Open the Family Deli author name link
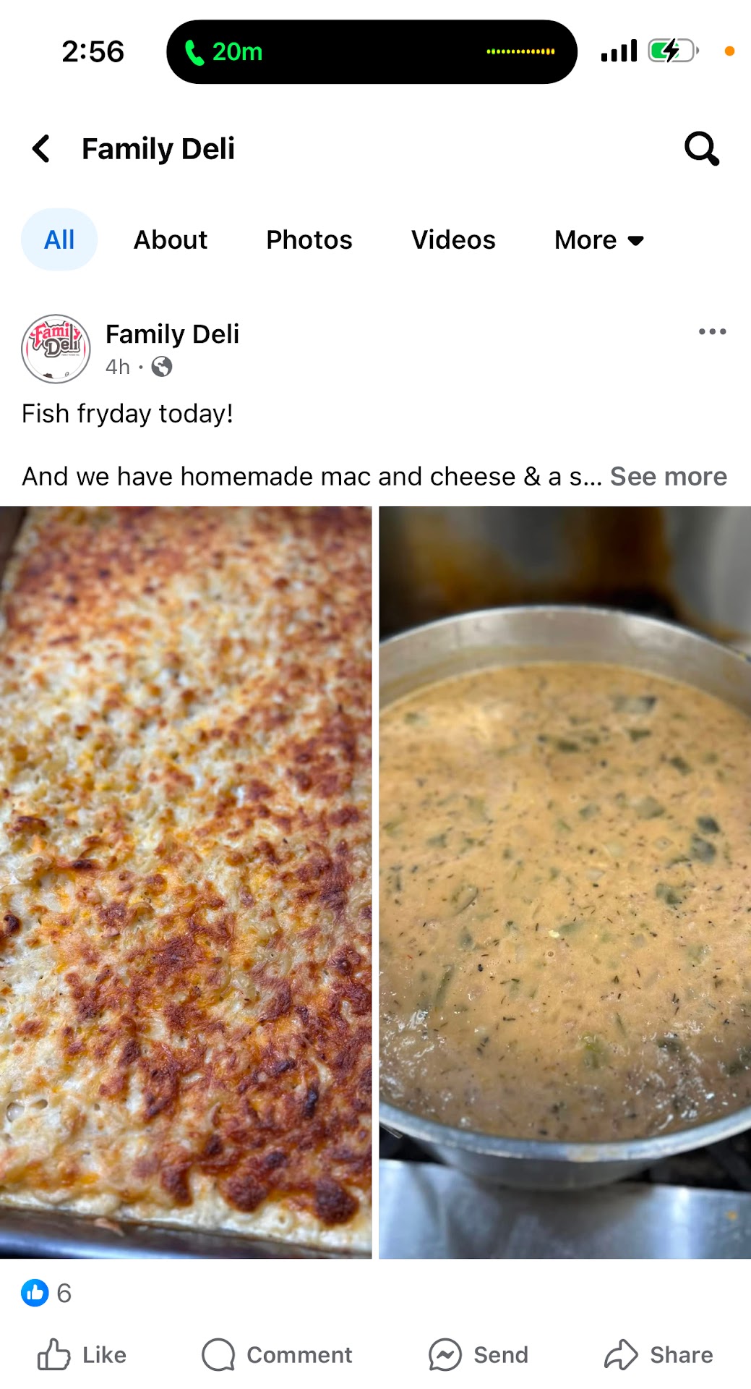751x1389 pixels. [x=172, y=334]
